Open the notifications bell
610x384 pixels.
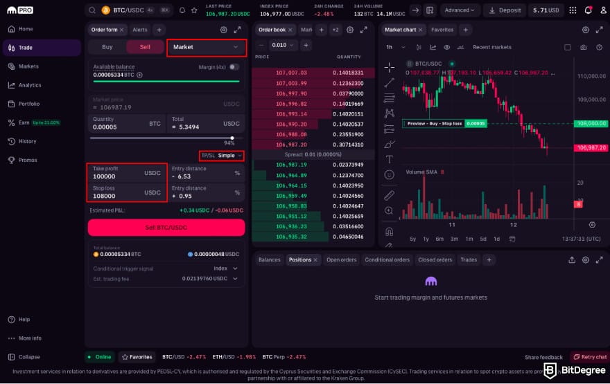(x=589, y=10)
